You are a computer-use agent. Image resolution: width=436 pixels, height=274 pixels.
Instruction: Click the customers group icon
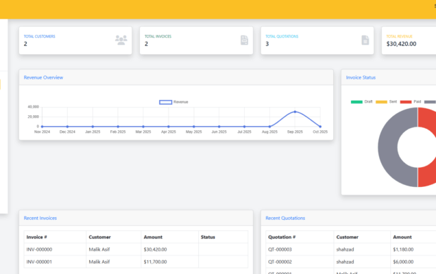tap(121, 40)
